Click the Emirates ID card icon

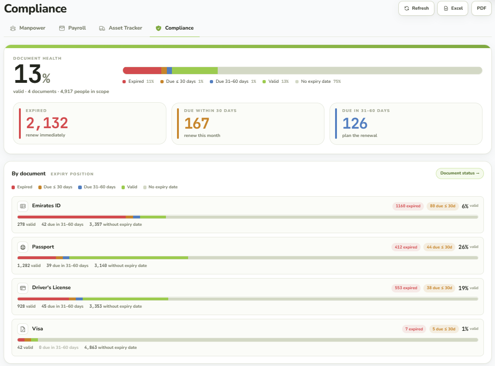point(23,206)
